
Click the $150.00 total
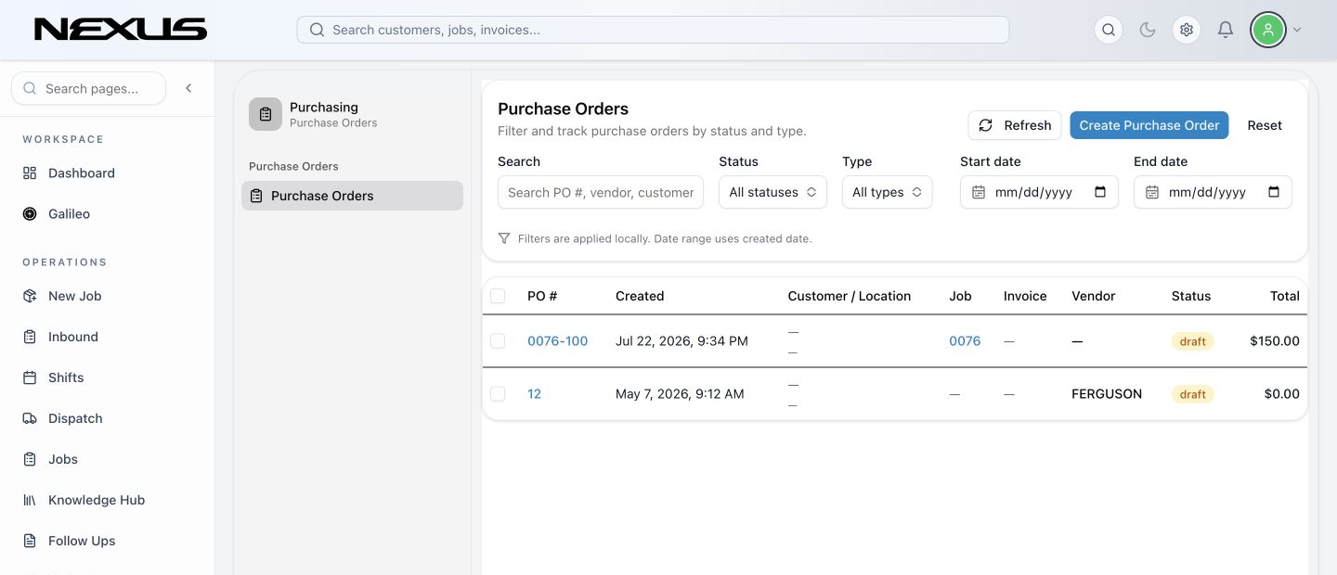(1275, 341)
